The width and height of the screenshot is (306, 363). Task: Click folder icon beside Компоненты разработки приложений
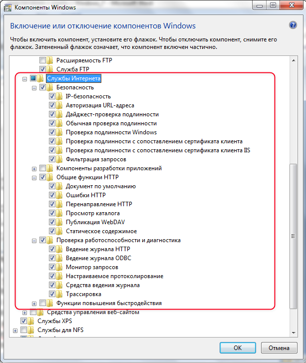coord(50,168)
